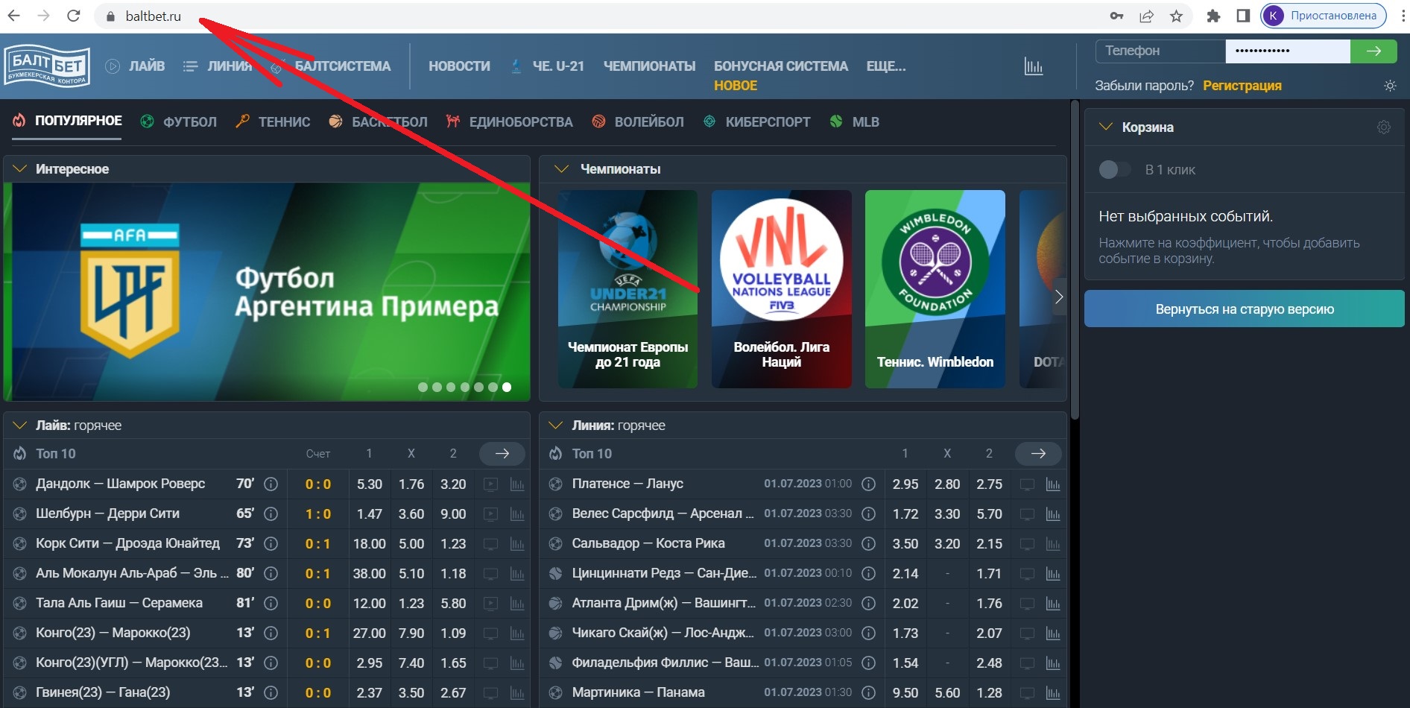Collapse the Корзина panel
The width and height of the screenshot is (1410, 708).
click(1106, 127)
